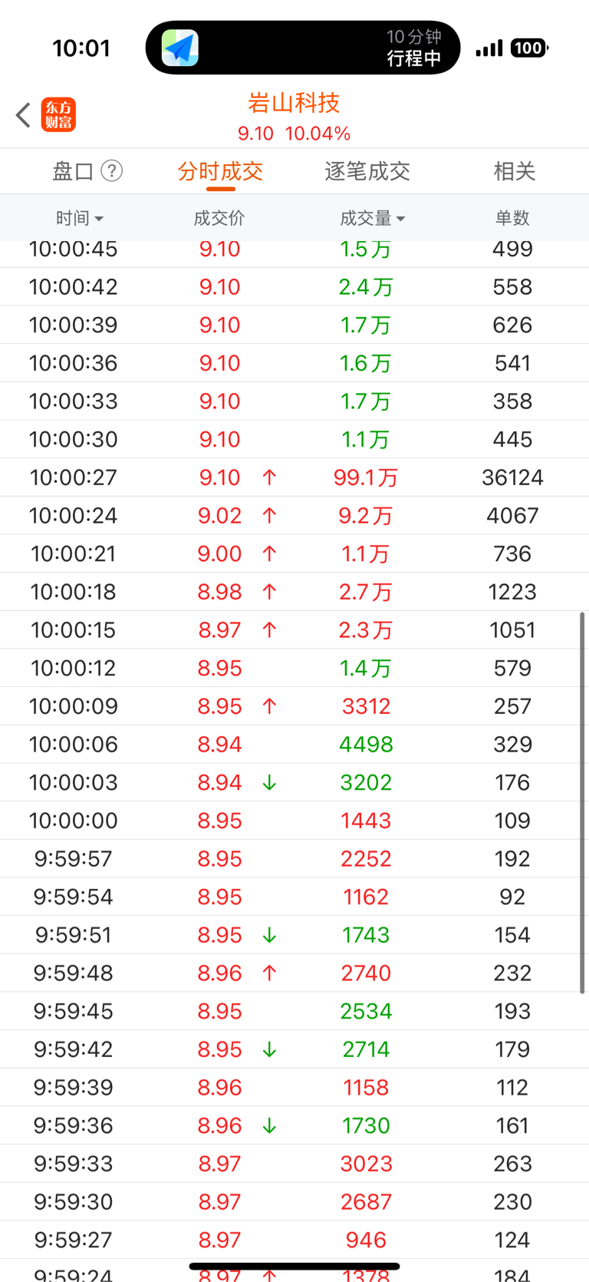Tap the battery indicator in status bar

(529, 48)
